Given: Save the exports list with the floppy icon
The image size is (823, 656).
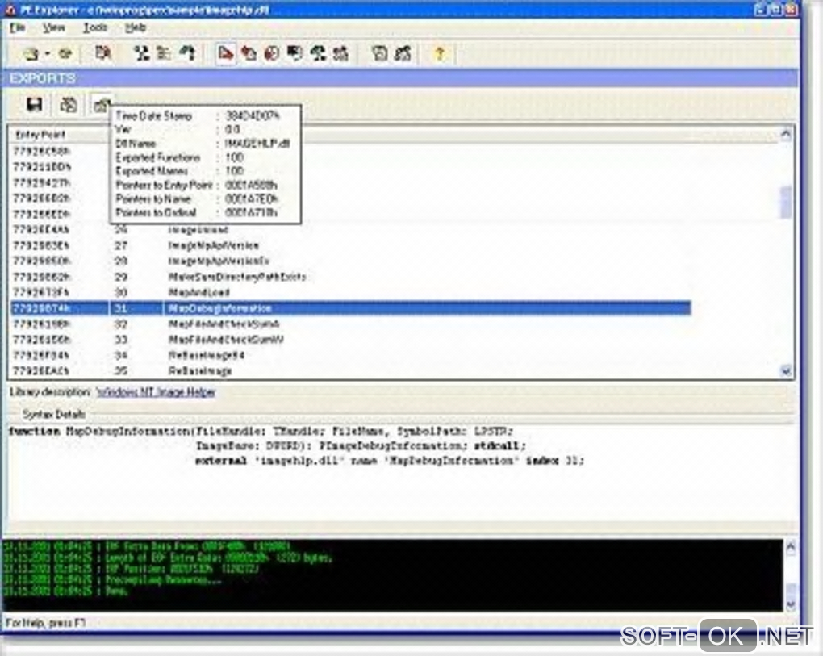Looking at the screenshot, I should pos(35,104).
